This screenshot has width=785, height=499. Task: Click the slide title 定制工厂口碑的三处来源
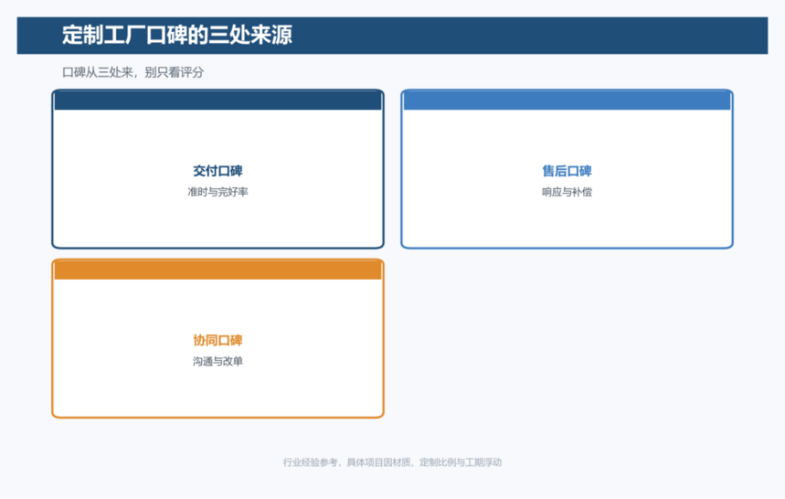176,35
